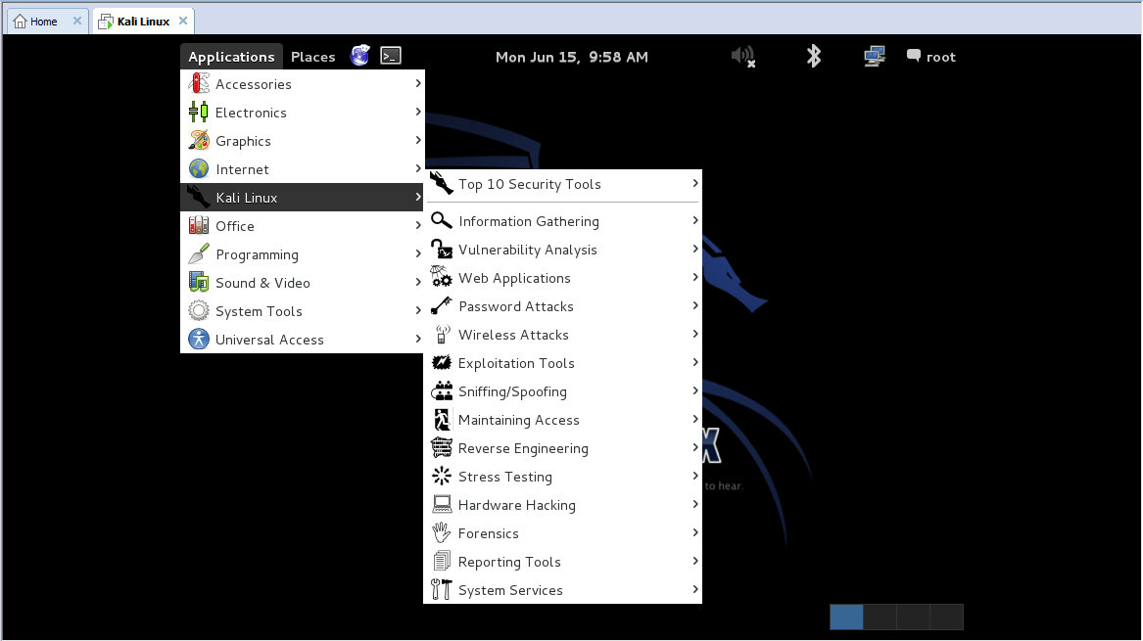1143x641 pixels.
Task: Expand the Top 10 Security Tools arrow
Action: click(x=694, y=184)
